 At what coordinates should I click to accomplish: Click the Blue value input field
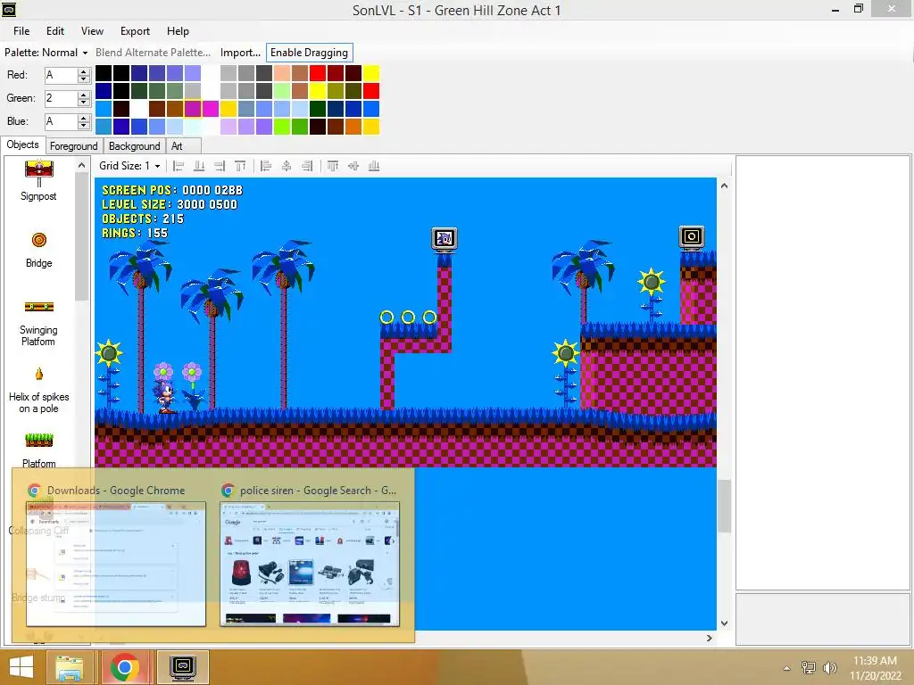pos(62,121)
